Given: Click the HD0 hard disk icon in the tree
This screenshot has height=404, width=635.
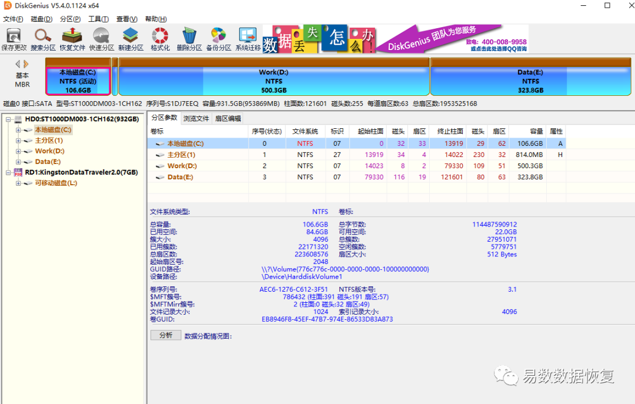Looking at the screenshot, I should pos(18,119).
